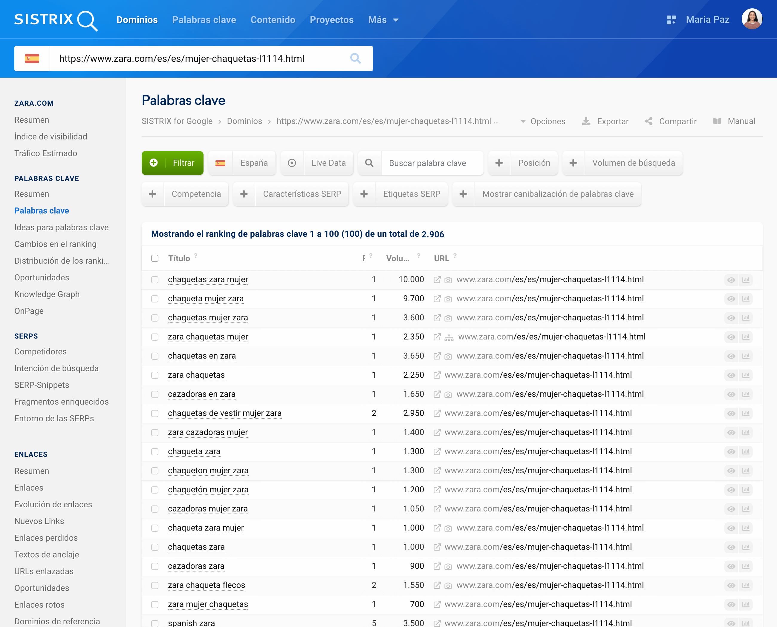Viewport: 777px width, 627px height.
Task: Select all rows with the header checkbox
Action: tap(155, 258)
